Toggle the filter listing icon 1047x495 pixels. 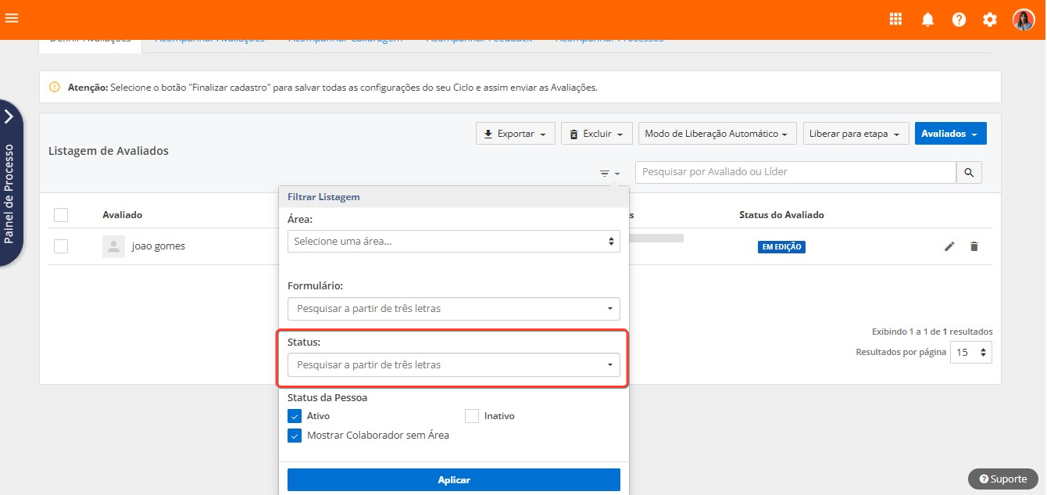pos(609,174)
